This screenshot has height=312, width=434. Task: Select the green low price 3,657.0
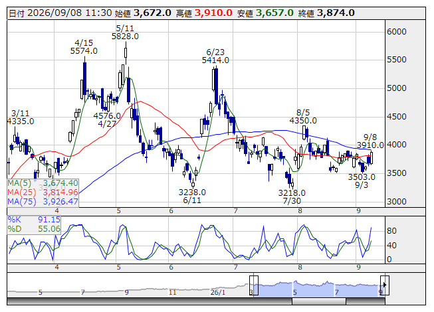(274, 13)
